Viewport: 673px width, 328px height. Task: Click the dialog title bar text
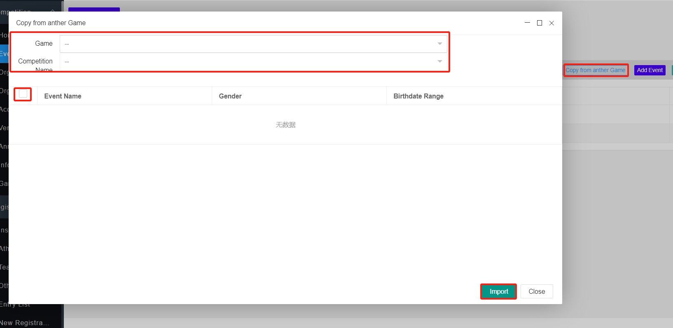(x=51, y=23)
